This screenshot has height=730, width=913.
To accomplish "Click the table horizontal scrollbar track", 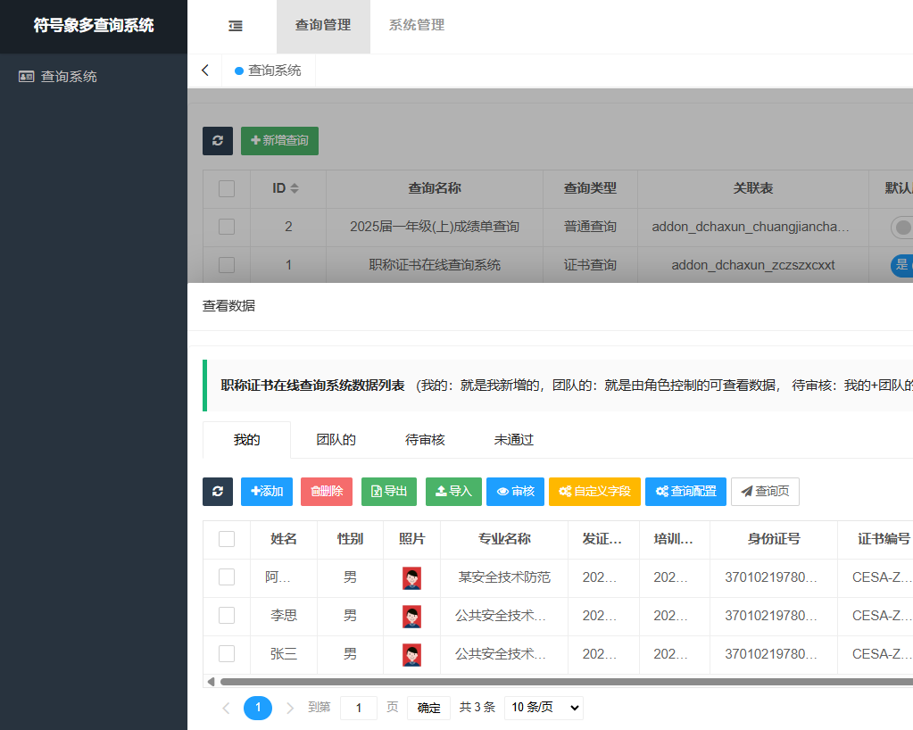I will point(566,682).
